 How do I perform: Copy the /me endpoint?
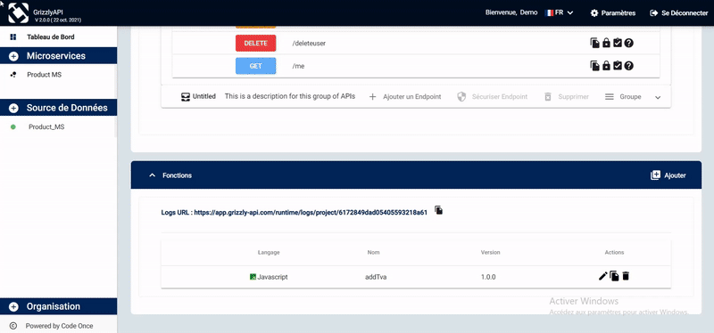coord(594,66)
